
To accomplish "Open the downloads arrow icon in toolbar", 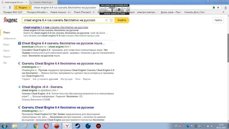I will click(226, 8).
